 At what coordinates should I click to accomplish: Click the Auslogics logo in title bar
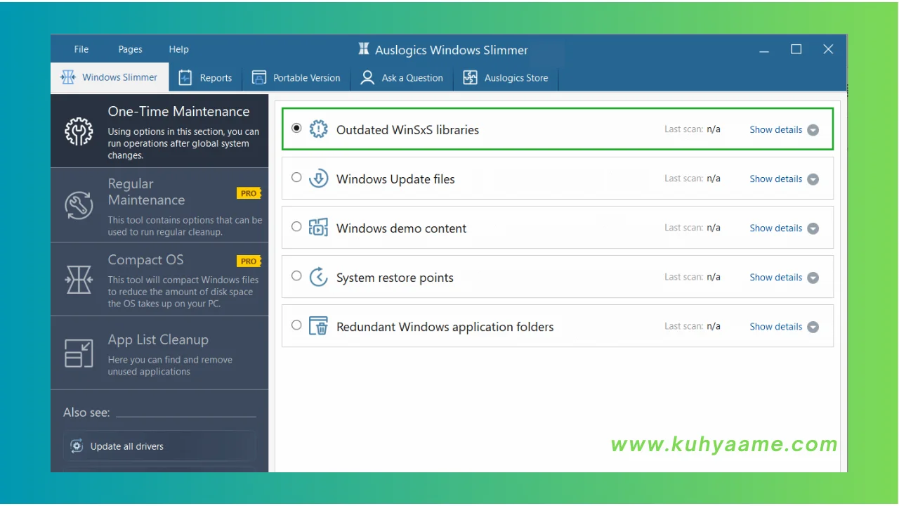click(364, 49)
